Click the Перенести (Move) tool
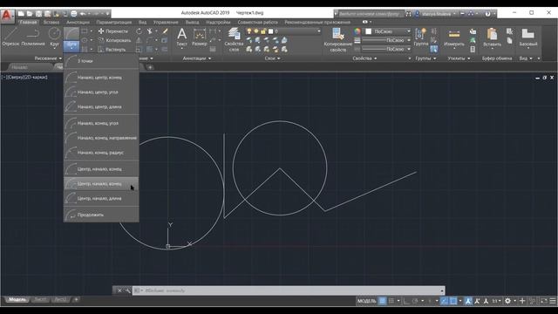Viewport: 558px width, 314px height. (112, 31)
